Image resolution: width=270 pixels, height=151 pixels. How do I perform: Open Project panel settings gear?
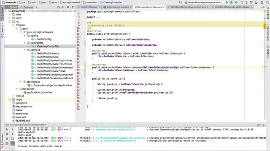point(68,7)
